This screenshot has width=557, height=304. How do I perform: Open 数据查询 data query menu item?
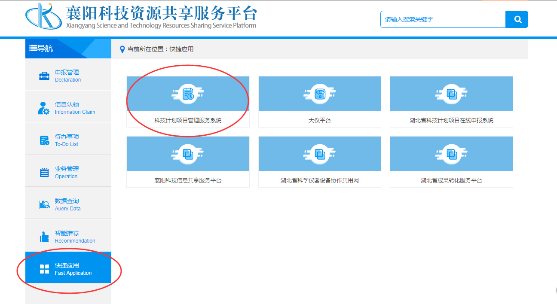point(68,203)
